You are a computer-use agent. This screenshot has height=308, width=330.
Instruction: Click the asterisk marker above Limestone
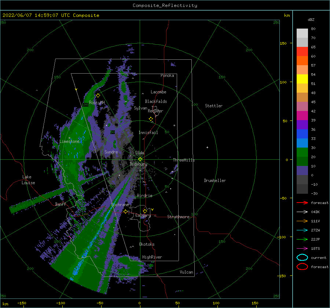tap(69, 138)
